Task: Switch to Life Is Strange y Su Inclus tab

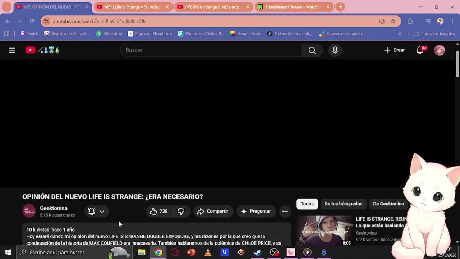Action: 133,7
